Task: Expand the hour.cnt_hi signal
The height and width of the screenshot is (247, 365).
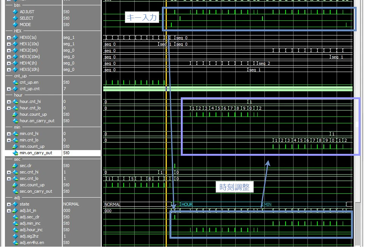Action: tap(9, 102)
